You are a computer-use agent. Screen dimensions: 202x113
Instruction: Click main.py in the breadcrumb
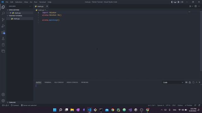tap(41, 10)
